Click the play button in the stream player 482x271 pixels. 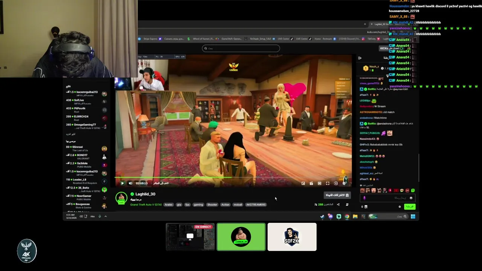pos(122,183)
